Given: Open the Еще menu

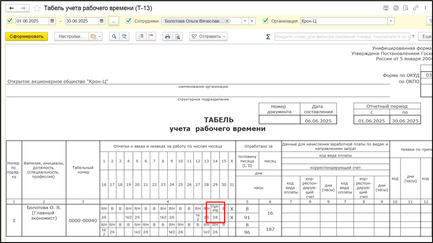Looking at the screenshot, I should [426, 37].
